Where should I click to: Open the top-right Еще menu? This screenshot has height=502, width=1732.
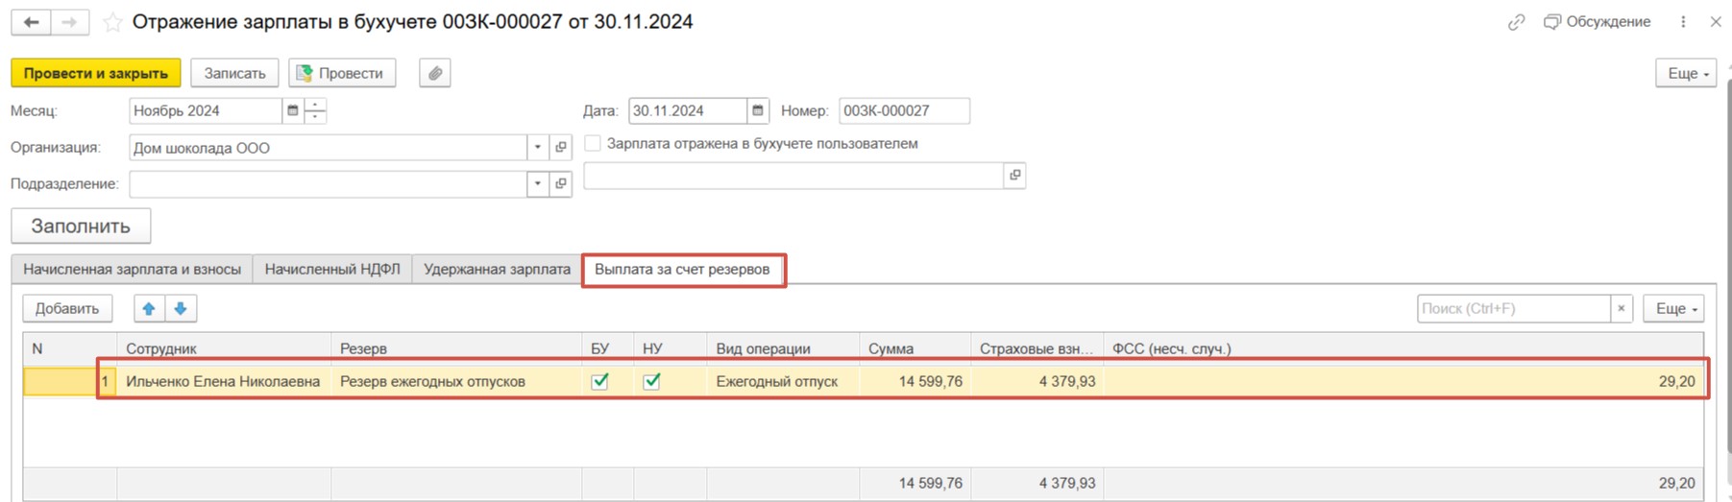[1686, 73]
